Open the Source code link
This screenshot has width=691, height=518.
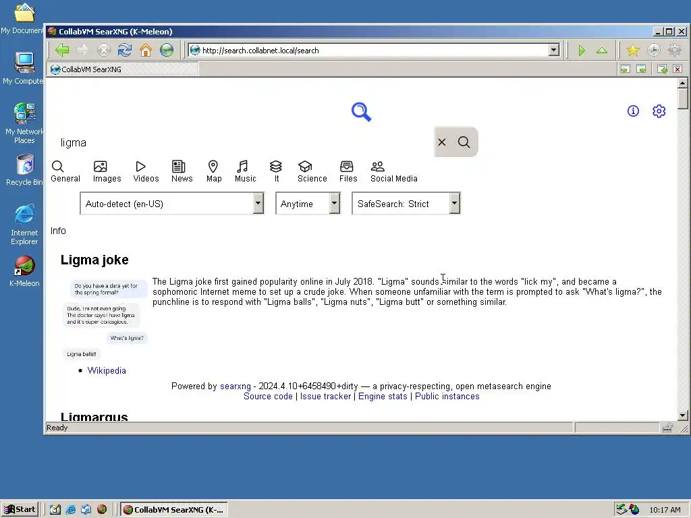(268, 397)
